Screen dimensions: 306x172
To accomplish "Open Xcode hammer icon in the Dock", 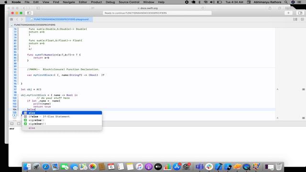I will tap(219, 167).
